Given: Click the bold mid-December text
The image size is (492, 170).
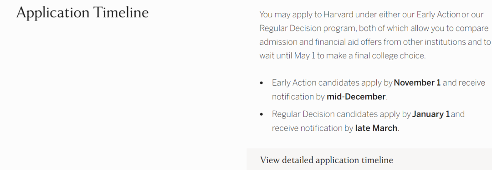Looking at the screenshot, I should [356, 97].
